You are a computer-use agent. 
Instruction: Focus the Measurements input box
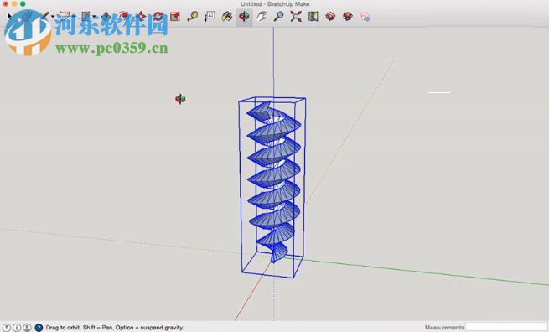pyautogui.click(x=506, y=328)
